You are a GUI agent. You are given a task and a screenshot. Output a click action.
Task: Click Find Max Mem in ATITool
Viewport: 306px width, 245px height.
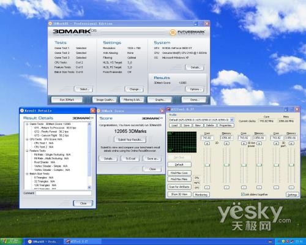[179, 179]
